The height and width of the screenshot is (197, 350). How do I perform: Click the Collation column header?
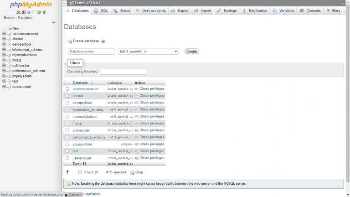coord(114,83)
